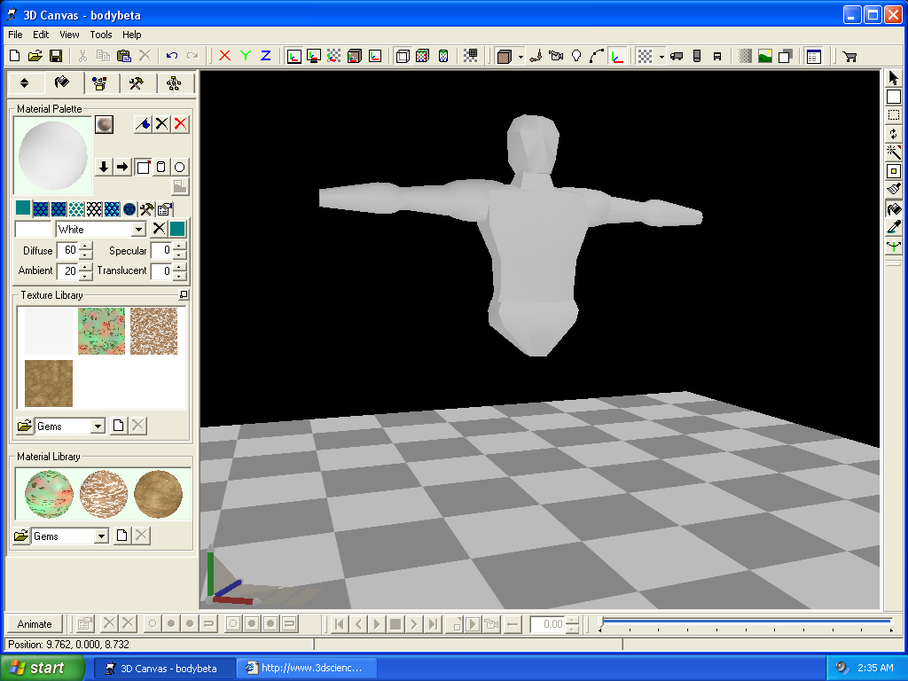This screenshot has height=681, width=908.
Task: Open the Tools menu
Action: [x=100, y=35]
